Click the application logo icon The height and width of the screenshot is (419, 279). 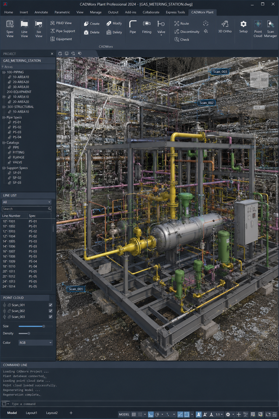point(5,4)
